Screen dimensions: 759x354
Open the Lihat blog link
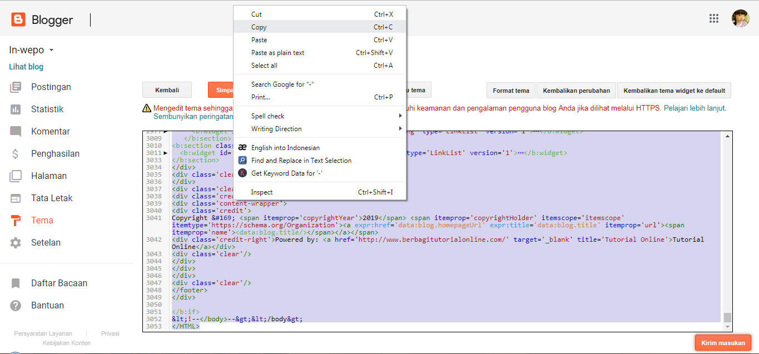[26, 67]
